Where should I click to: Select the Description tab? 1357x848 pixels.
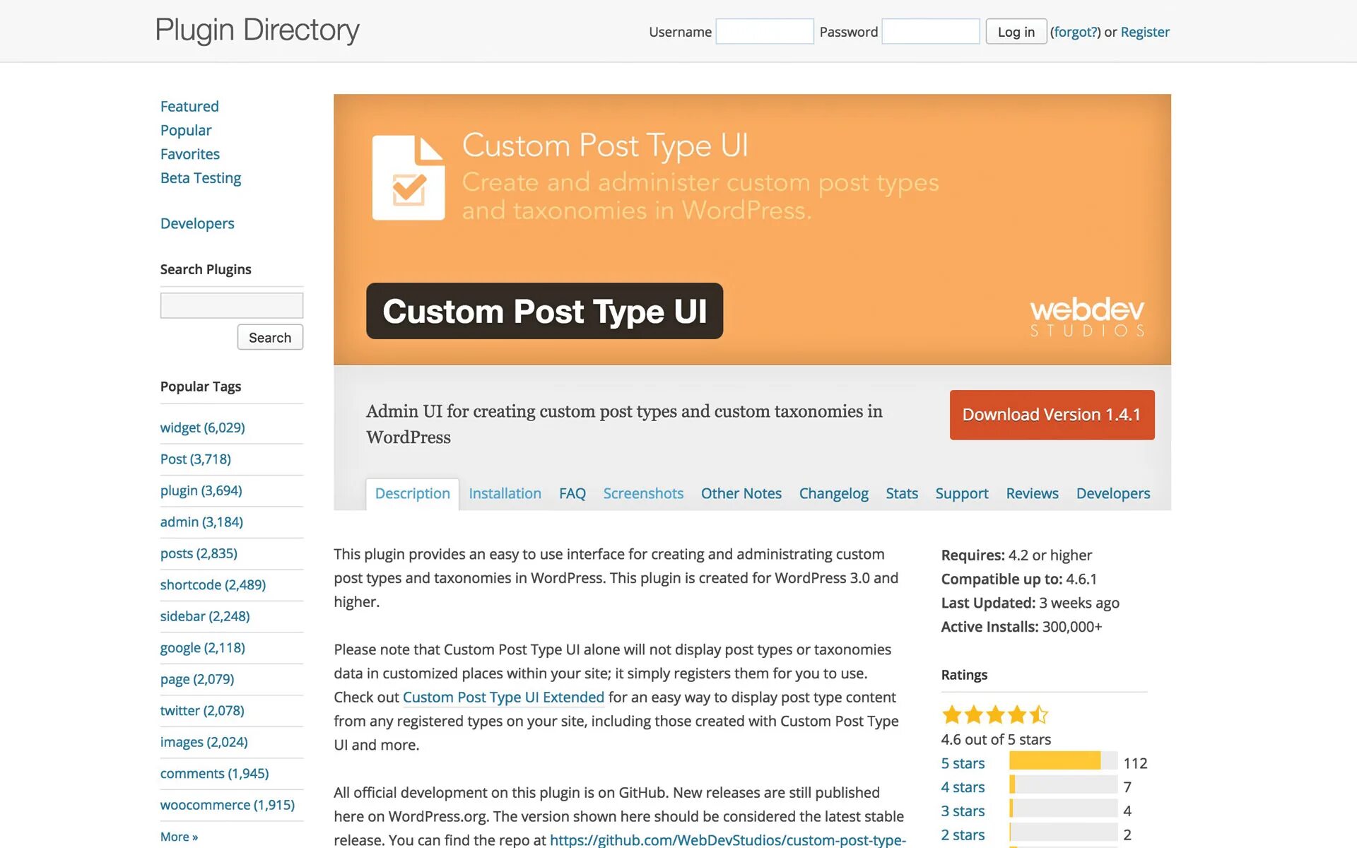pos(412,493)
